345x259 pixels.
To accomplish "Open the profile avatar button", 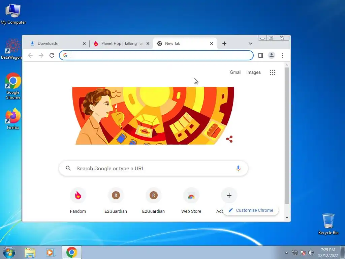I will pyautogui.click(x=272, y=55).
